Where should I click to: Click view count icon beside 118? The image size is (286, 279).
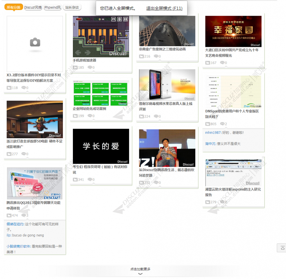point(9,88)
